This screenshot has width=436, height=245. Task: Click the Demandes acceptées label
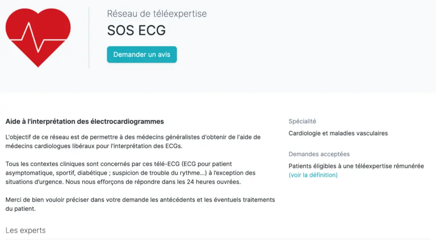[x=319, y=154]
